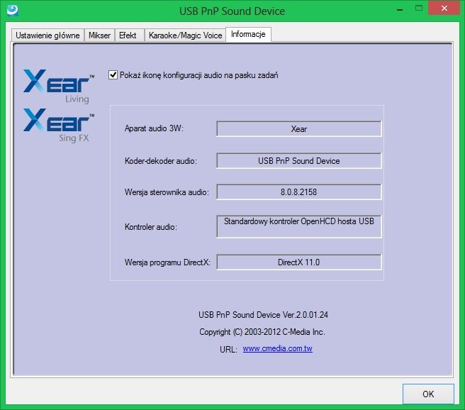This screenshot has height=410, width=465.
Task: Click the Koder-dekoder audio value field
Action: 299,161
